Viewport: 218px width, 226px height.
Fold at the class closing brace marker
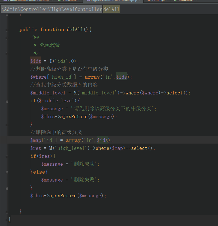click(x=7, y=220)
